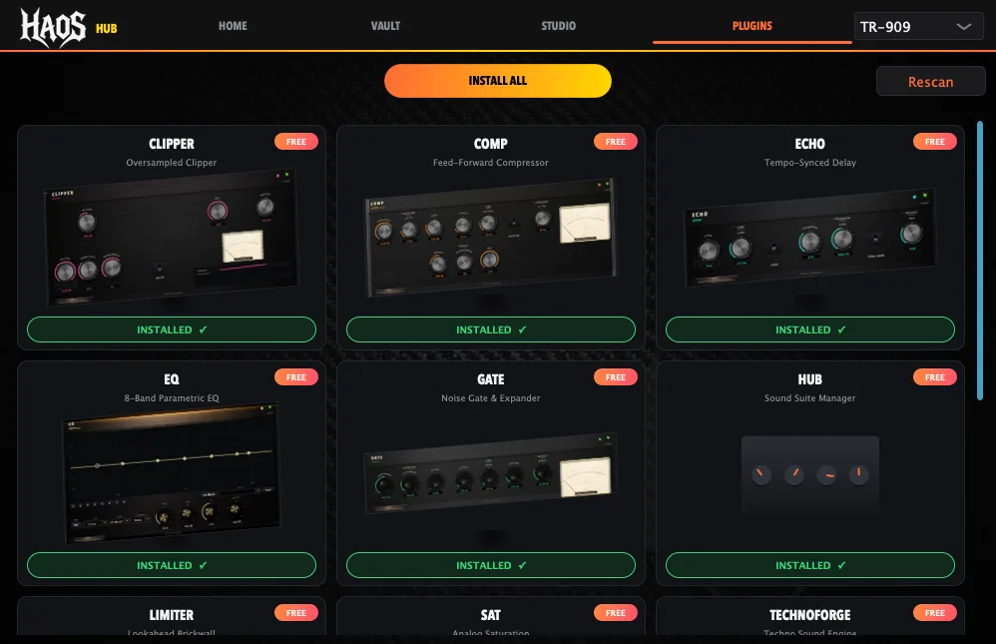
Task: Click the Rescan button
Action: point(930,82)
